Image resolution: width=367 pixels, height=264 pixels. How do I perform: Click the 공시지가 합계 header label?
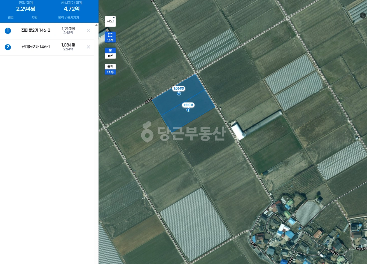(x=72, y=3)
